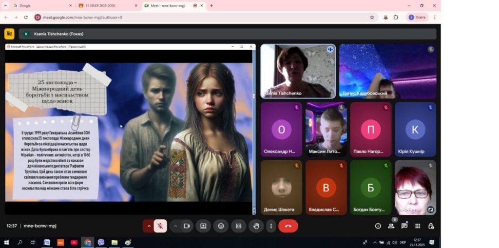This screenshot has height=248, width=499.
Task: Open the emoji reactions icon
Action: [221, 226]
